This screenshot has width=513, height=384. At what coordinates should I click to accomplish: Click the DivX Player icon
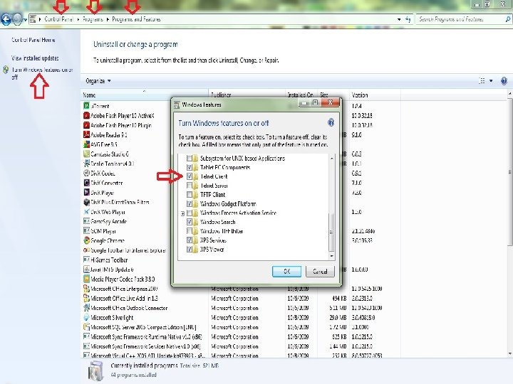tap(86, 192)
